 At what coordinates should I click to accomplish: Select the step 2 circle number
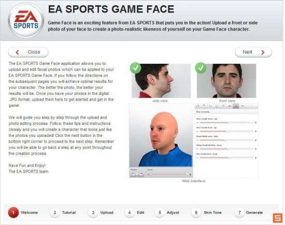55,213
